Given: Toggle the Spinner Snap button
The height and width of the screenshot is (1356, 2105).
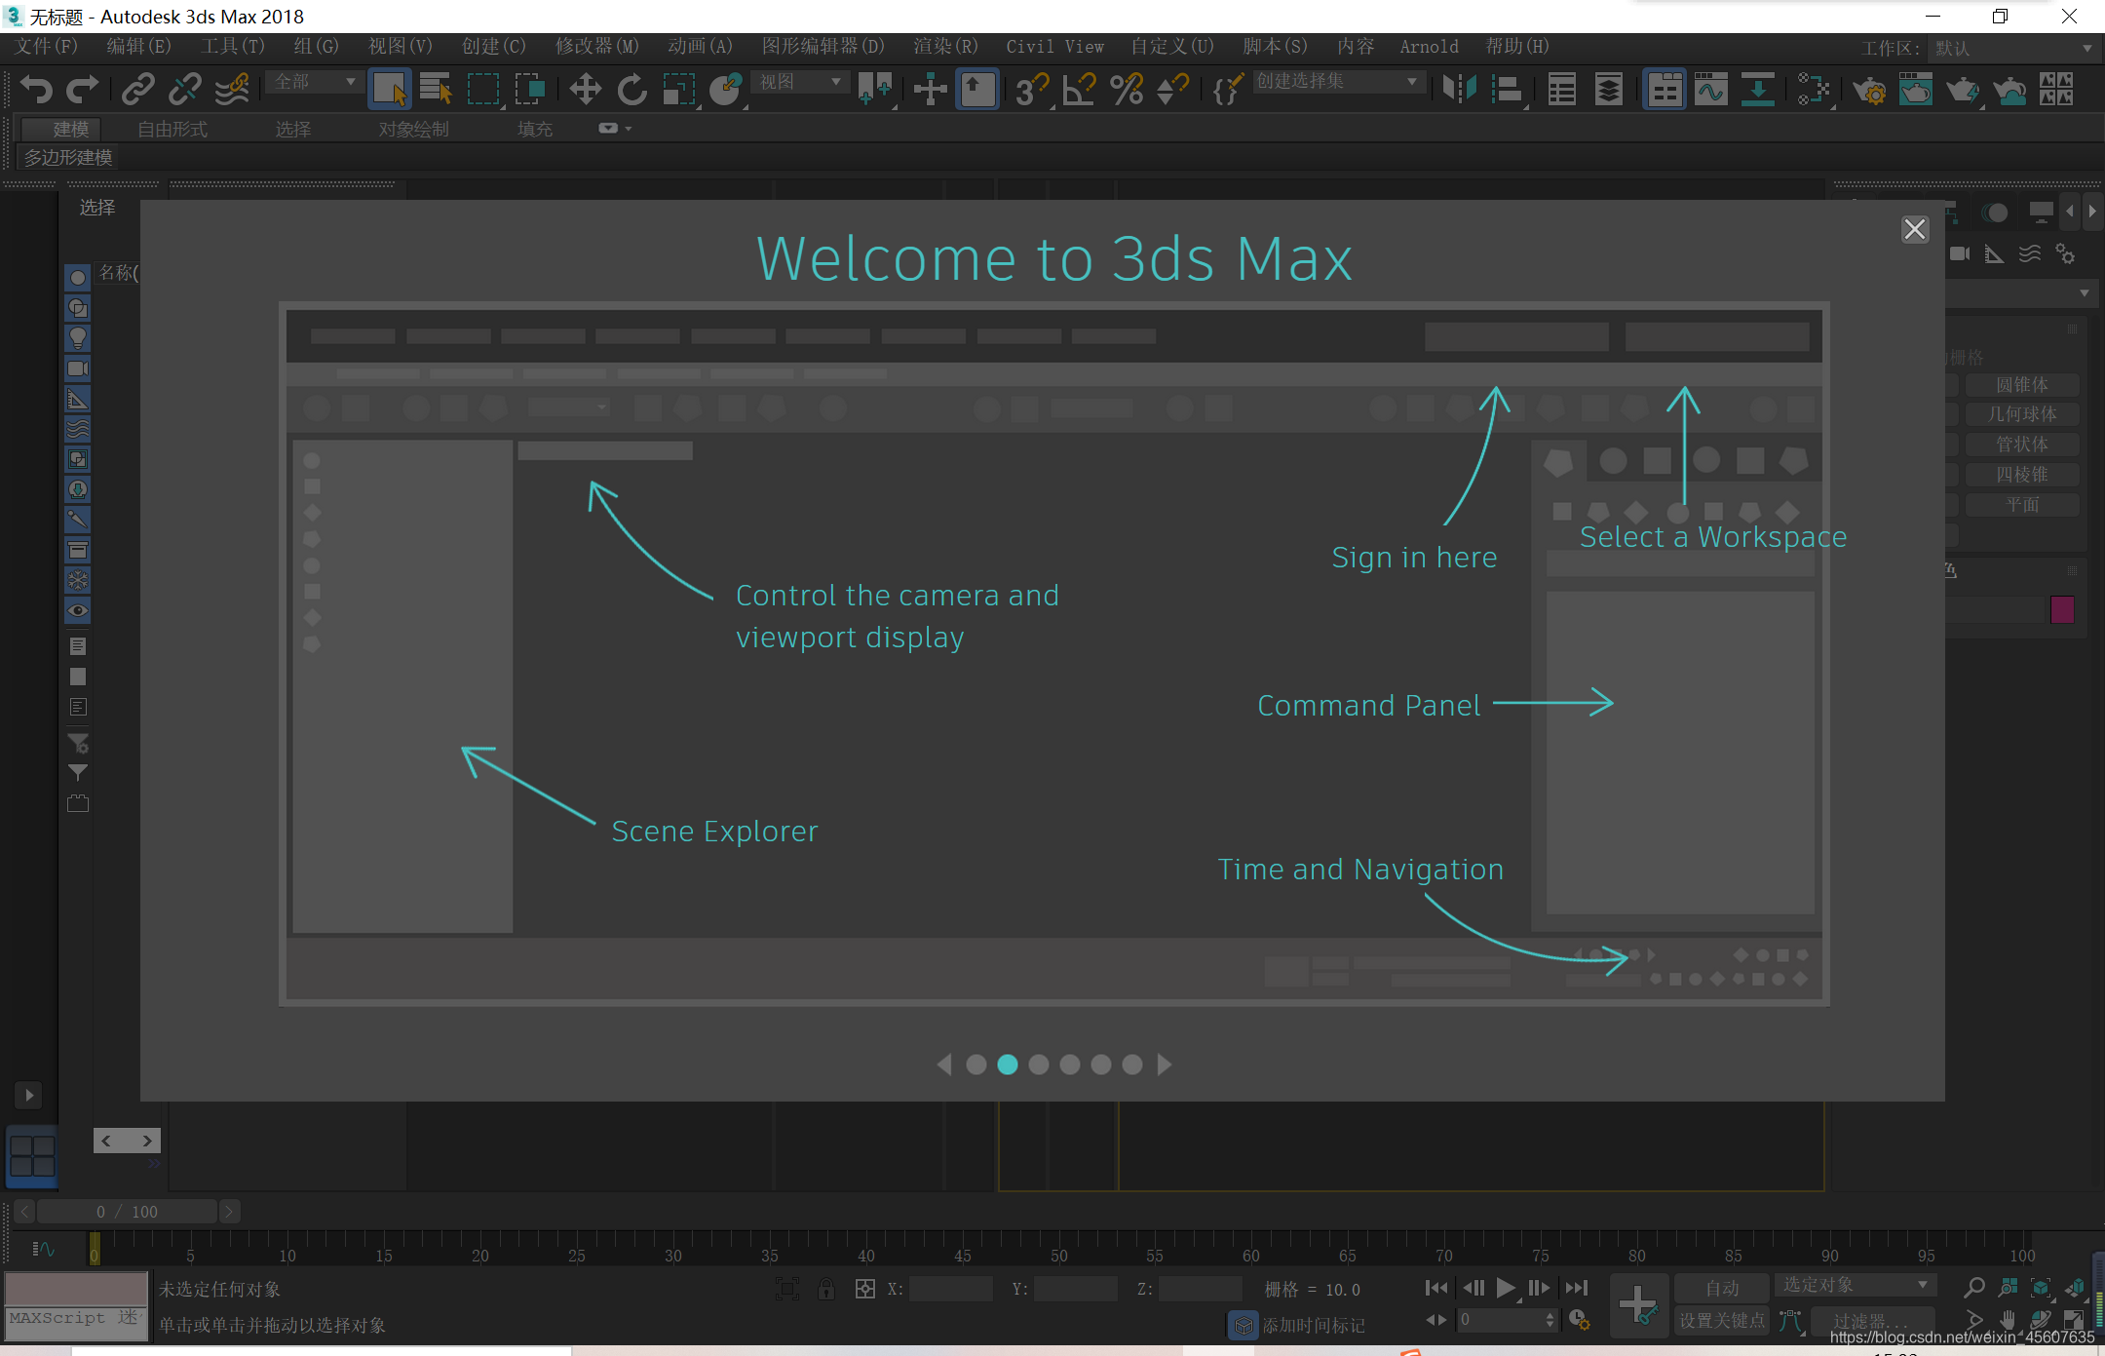Looking at the screenshot, I should [x=1172, y=90].
